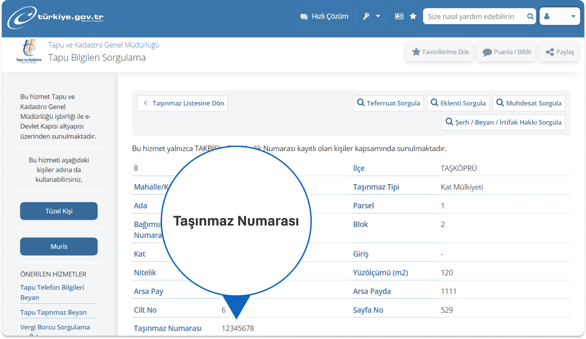
Task: Run Teferruat Sorgula query
Action: (388, 103)
